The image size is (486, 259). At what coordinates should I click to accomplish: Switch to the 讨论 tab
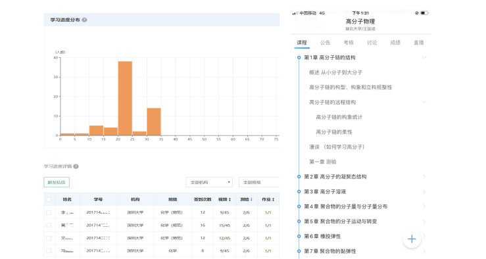click(x=372, y=43)
